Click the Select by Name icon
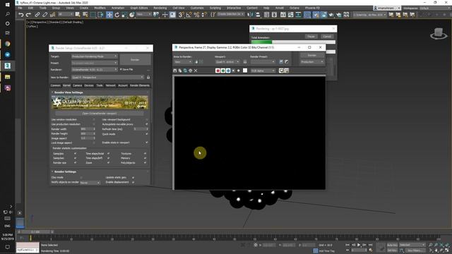Screen dimensions: 452x254 pyautogui.click(x=85, y=15)
